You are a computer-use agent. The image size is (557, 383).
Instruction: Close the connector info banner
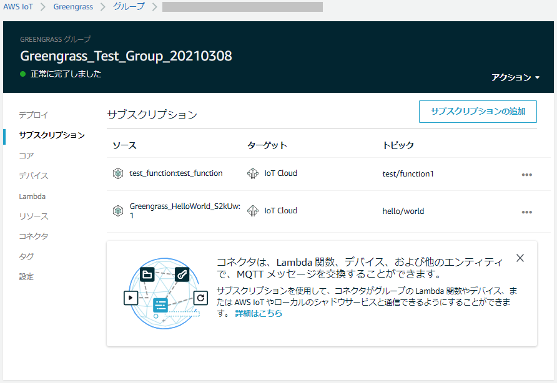pyautogui.click(x=520, y=258)
